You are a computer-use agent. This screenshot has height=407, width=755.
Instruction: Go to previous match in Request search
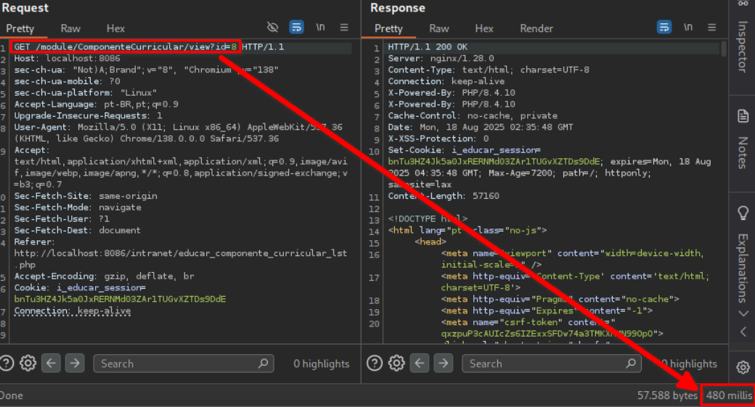pyautogui.click(x=51, y=363)
